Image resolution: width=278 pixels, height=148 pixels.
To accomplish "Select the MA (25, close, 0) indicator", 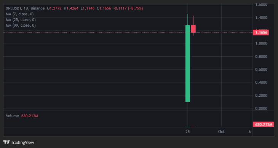I will coord(21,20).
